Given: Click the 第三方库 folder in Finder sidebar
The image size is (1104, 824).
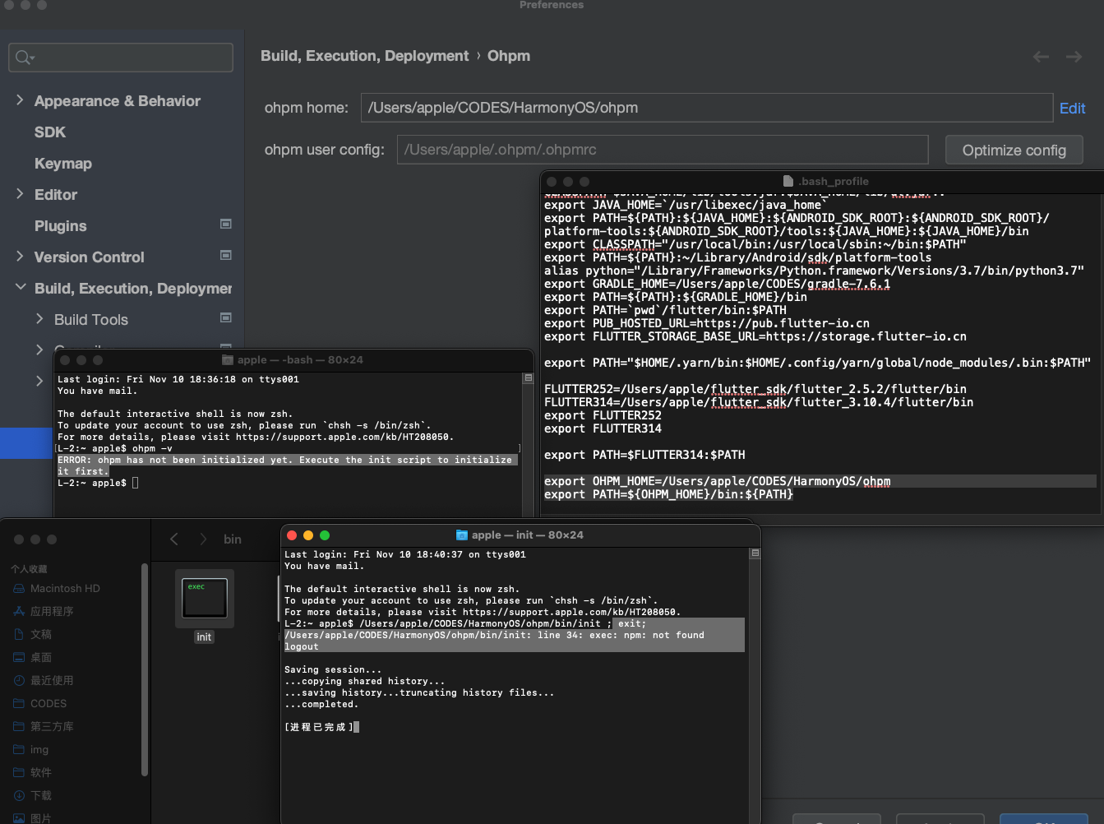Looking at the screenshot, I should point(52,727).
